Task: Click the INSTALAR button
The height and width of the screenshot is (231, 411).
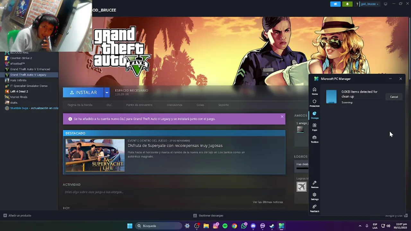Action: [83, 92]
